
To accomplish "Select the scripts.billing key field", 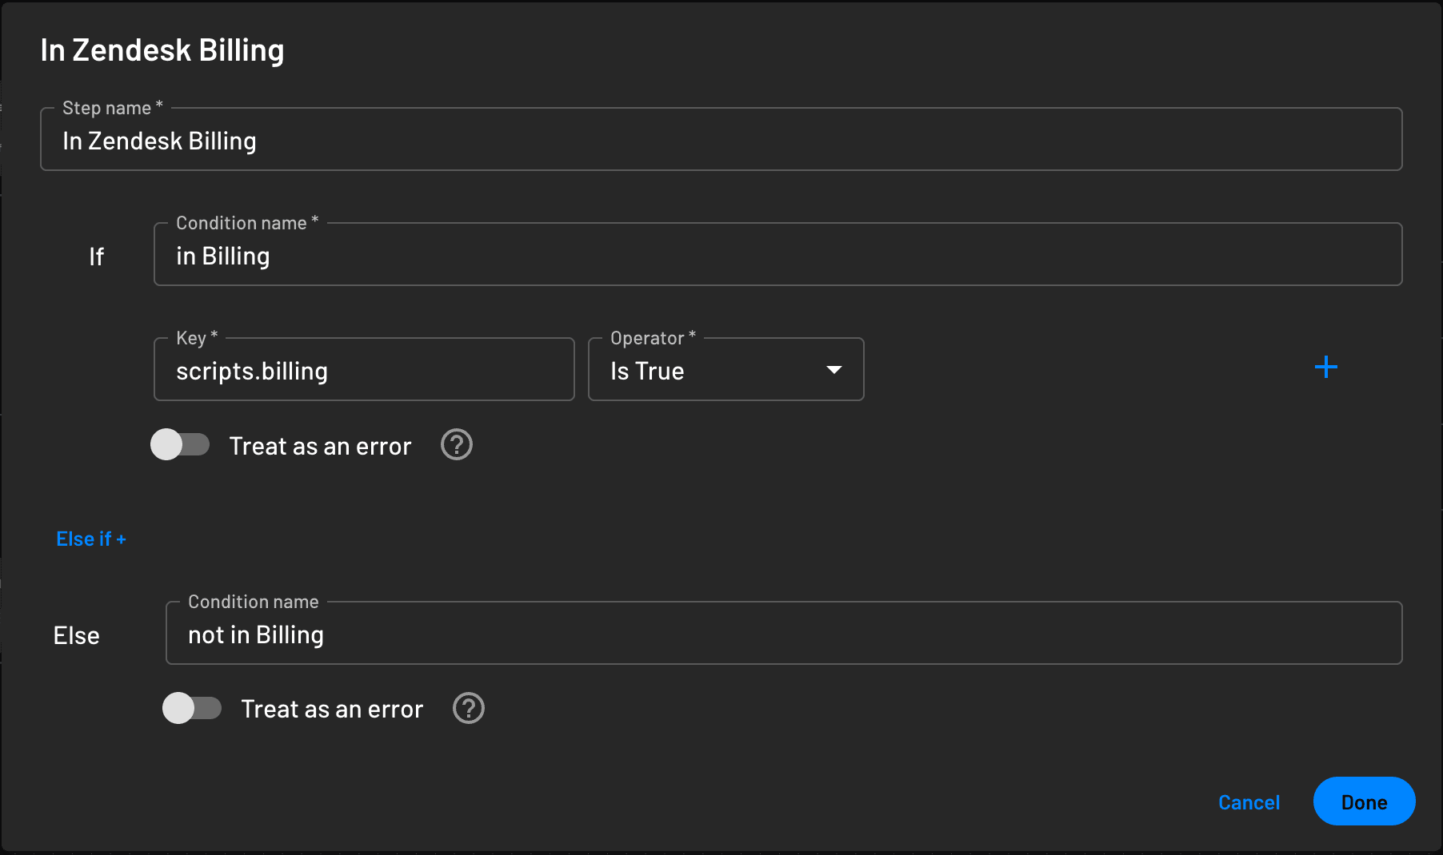I will tap(364, 370).
